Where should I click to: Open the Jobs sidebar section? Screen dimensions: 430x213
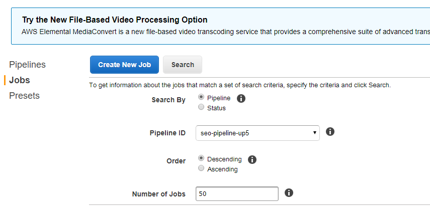pyautogui.click(x=20, y=80)
